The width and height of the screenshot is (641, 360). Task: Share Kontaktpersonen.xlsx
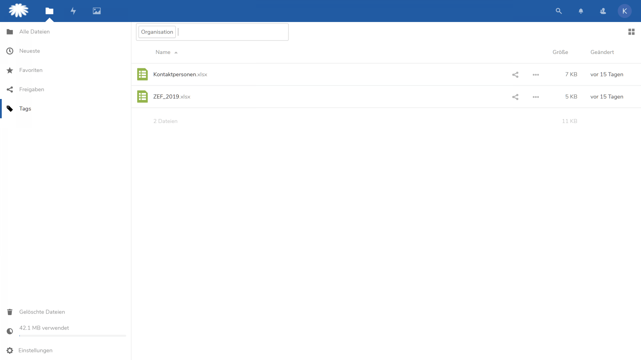(x=515, y=75)
